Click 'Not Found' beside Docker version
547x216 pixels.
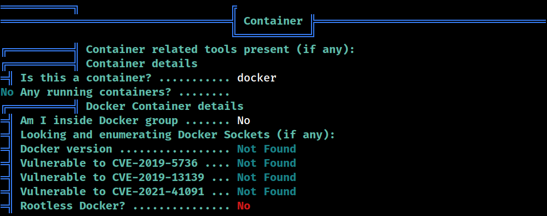click(267, 149)
